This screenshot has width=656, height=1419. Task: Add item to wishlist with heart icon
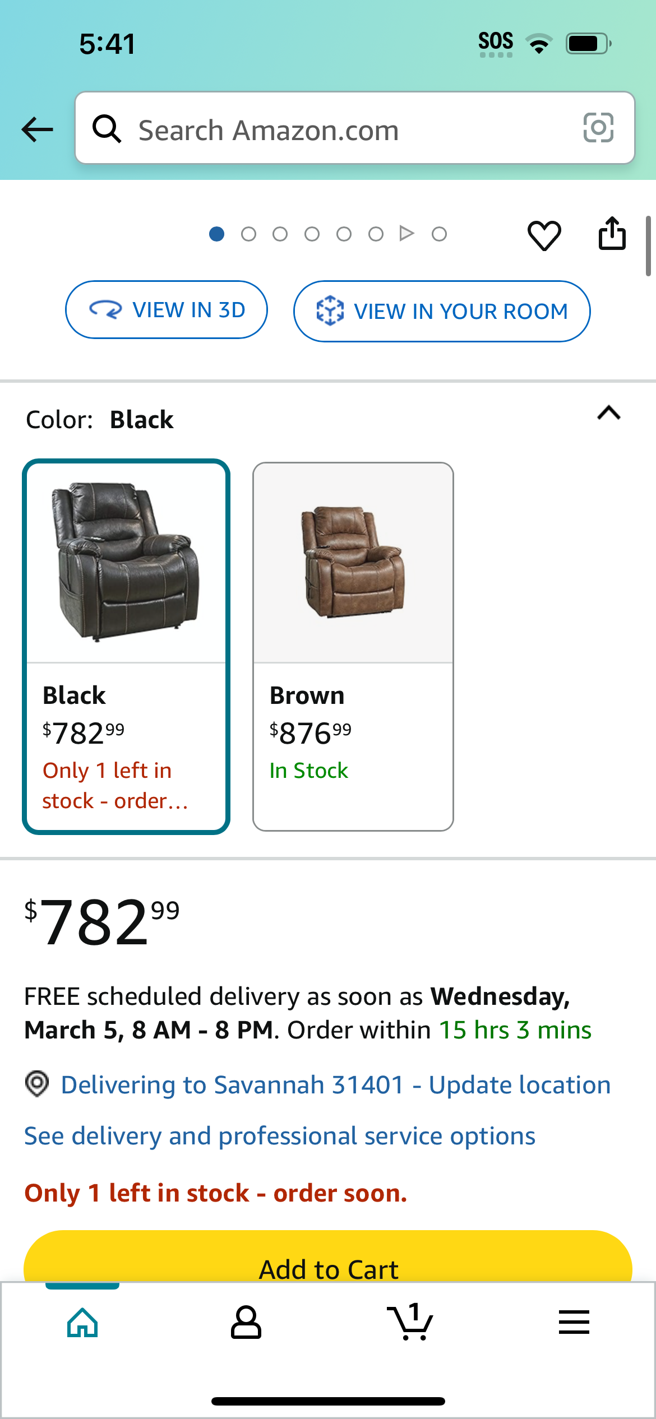(544, 235)
